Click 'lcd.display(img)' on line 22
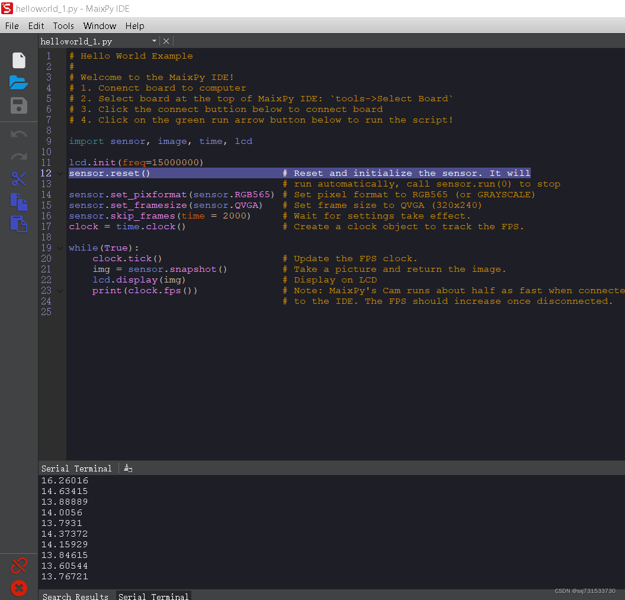This screenshot has height=600, width=625. 139,280
